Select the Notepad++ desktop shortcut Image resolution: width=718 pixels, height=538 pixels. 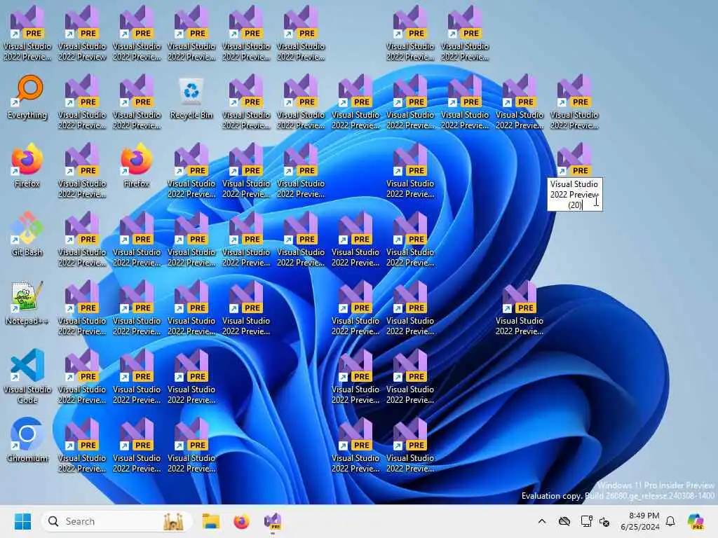[27, 303]
